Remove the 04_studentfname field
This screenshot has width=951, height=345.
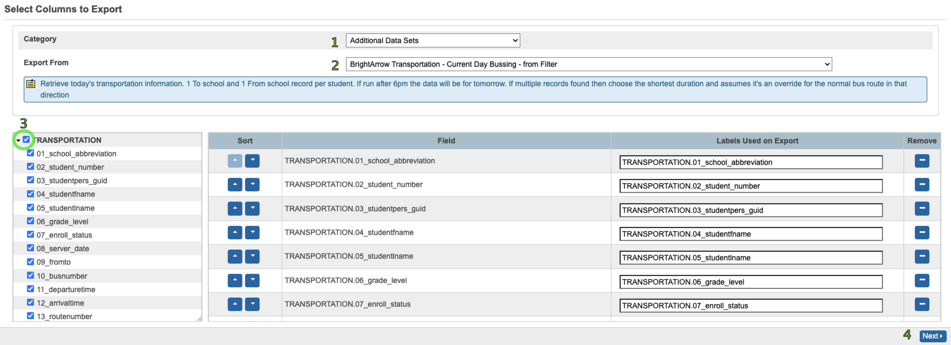pyautogui.click(x=922, y=232)
